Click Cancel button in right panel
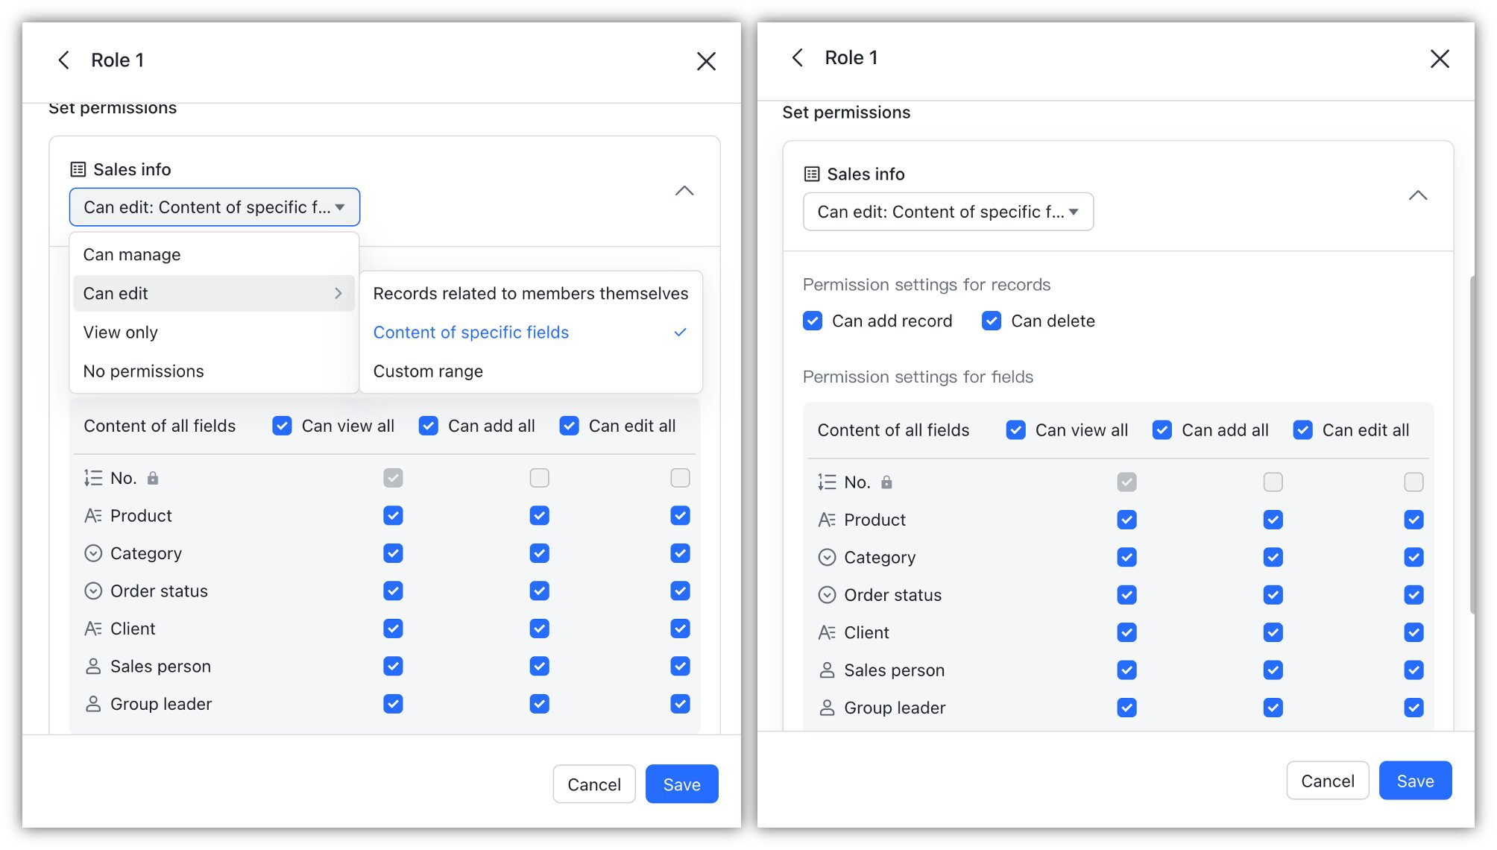 tap(1327, 781)
